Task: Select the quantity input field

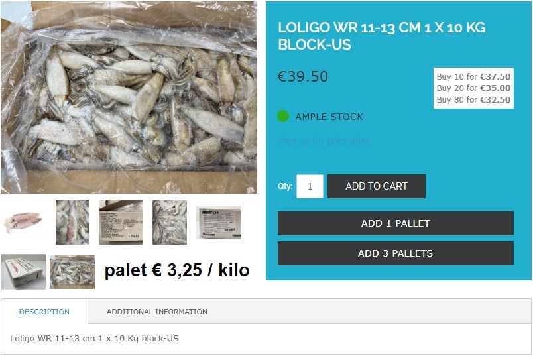Action: tap(310, 186)
